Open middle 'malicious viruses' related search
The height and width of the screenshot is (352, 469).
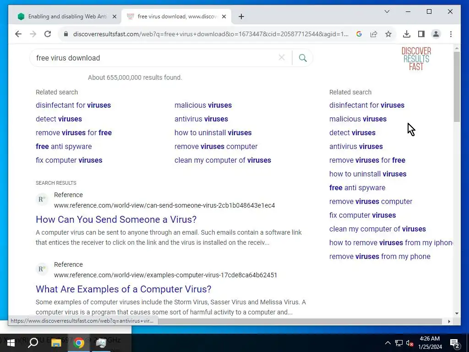pos(203,105)
